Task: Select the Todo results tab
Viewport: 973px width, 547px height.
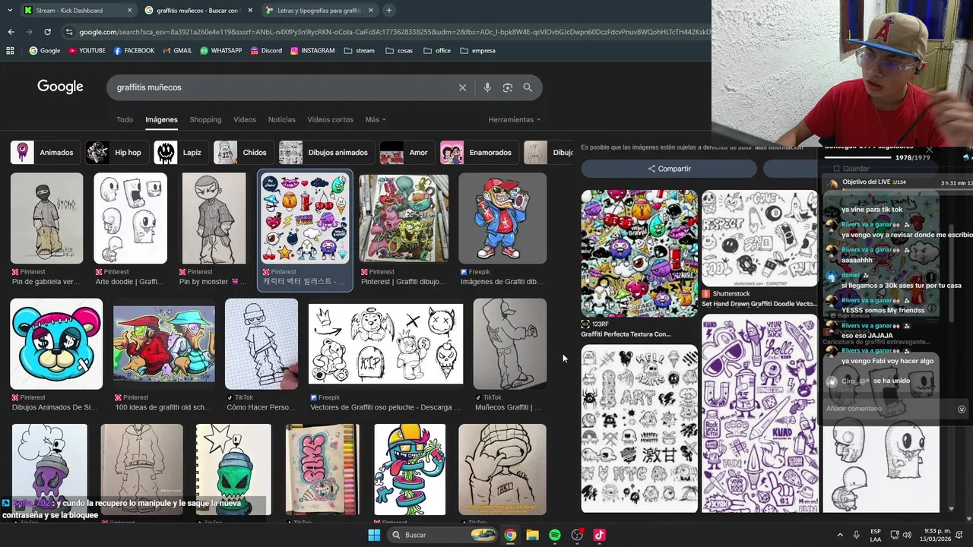Action: pyautogui.click(x=125, y=120)
